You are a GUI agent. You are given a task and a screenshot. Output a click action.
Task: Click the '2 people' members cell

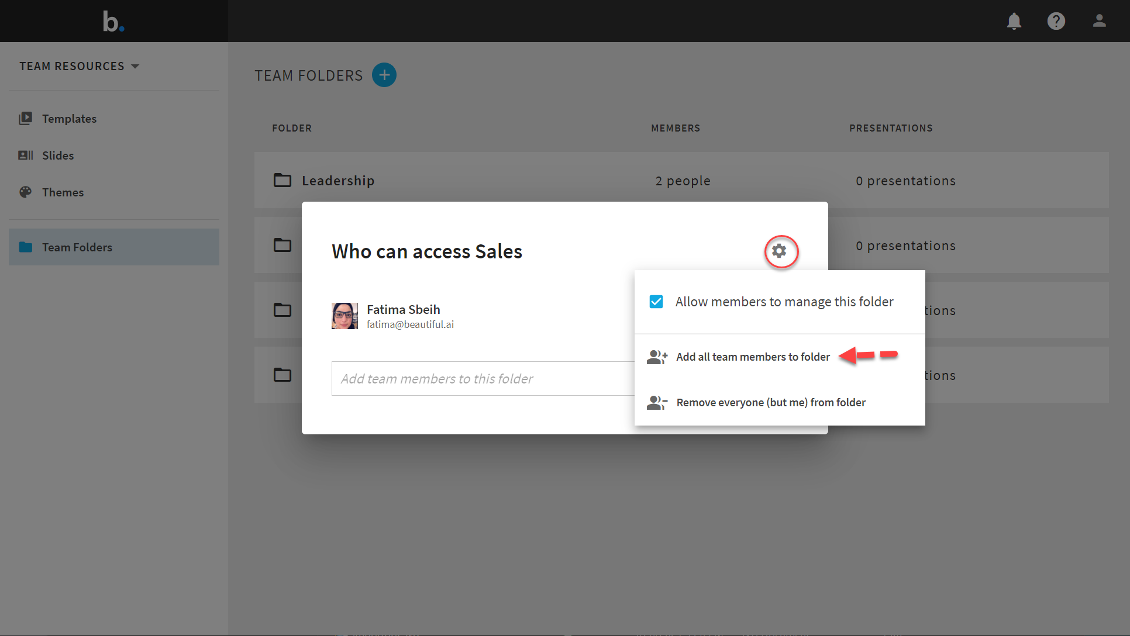(683, 181)
